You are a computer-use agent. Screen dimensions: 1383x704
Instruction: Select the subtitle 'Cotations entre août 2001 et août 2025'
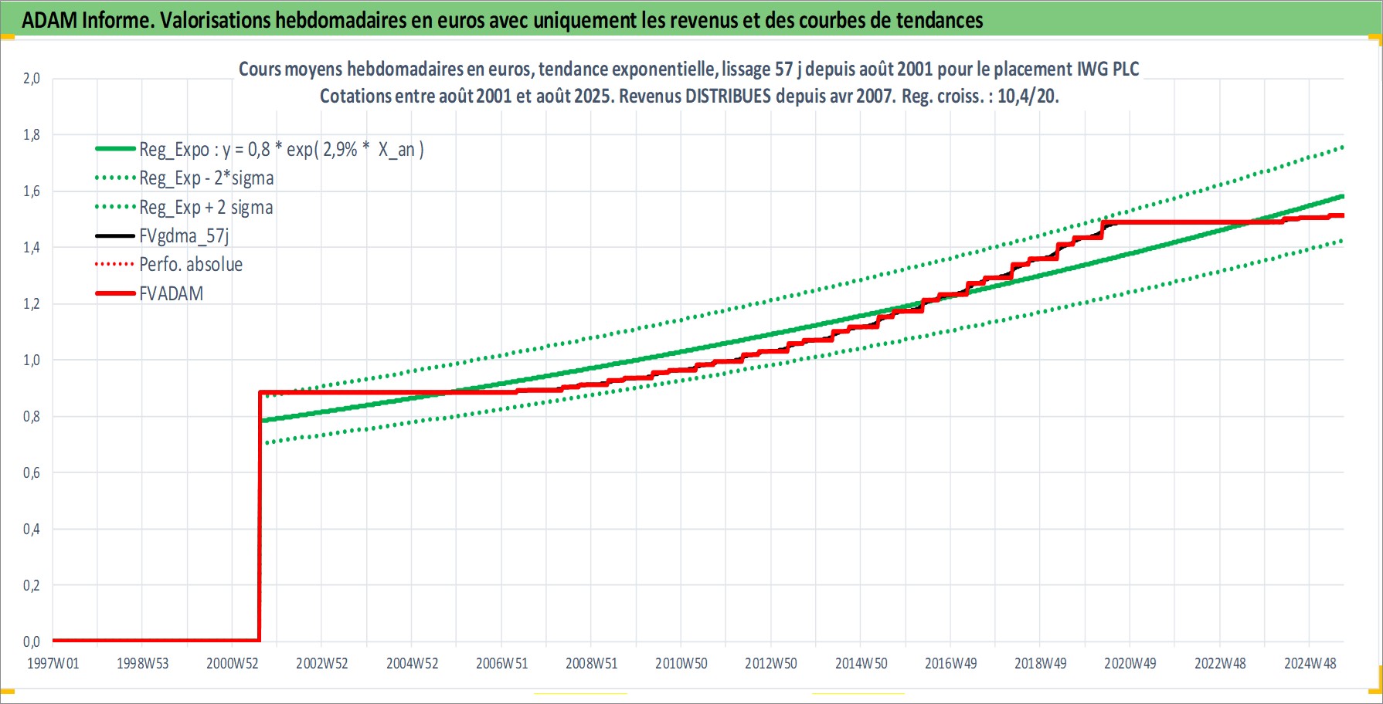[689, 96]
